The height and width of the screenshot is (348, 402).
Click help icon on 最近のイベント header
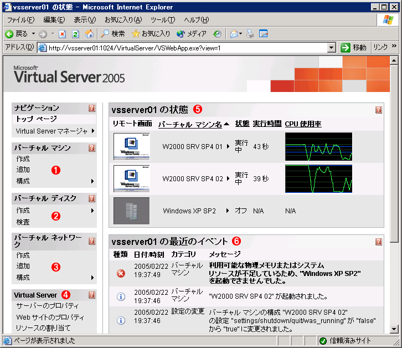[x=379, y=242]
